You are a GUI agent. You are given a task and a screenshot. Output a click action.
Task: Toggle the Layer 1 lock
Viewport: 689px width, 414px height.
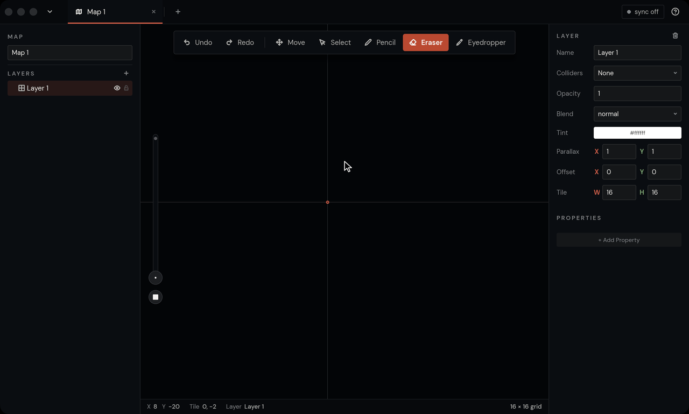pos(126,88)
